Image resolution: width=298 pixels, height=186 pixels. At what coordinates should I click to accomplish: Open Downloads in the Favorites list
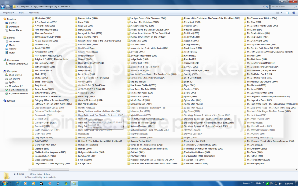coord(14,26)
